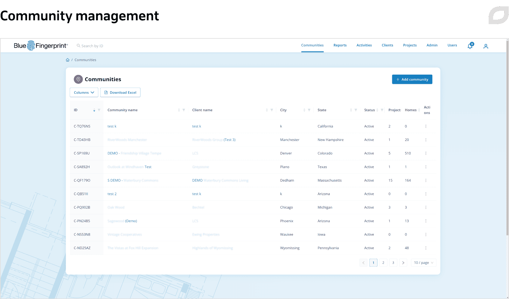
Task: Click the 'C-PQ902B' ID cell
Action: tap(82, 208)
